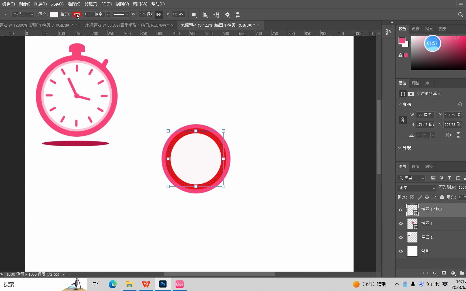
Task: Open the stroke line style dropdown
Action: (x=121, y=15)
